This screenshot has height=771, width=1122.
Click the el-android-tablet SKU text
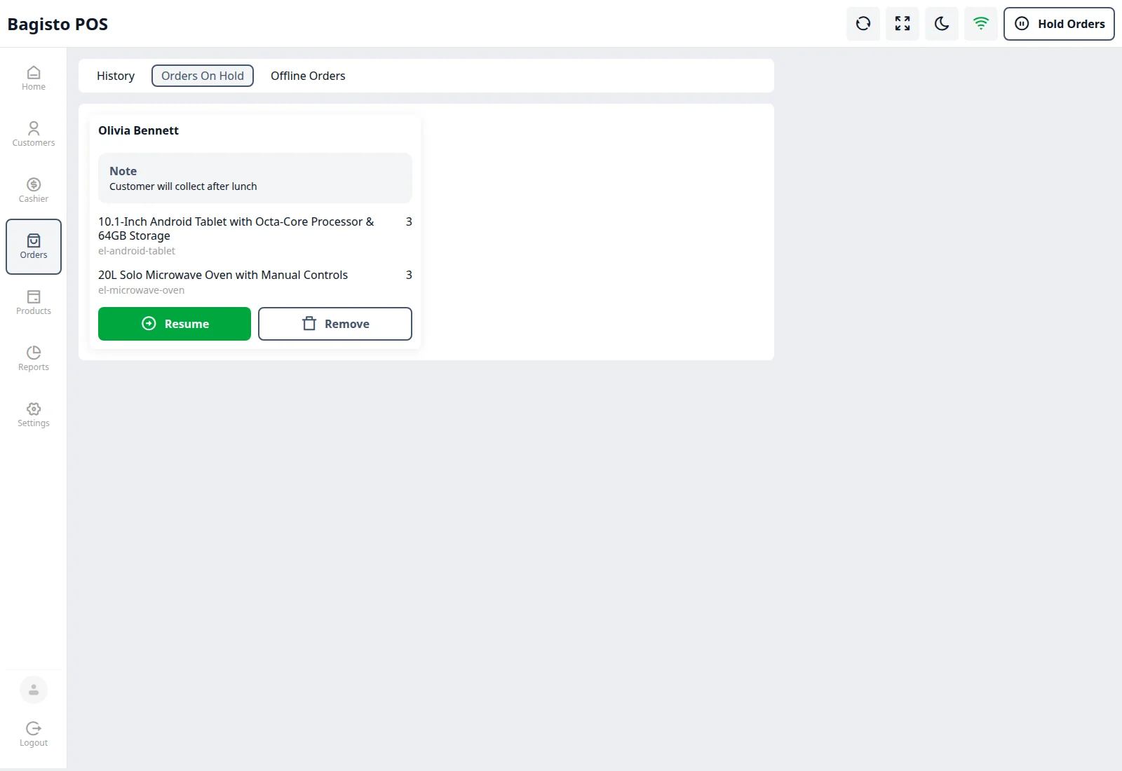tap(137, 251)
